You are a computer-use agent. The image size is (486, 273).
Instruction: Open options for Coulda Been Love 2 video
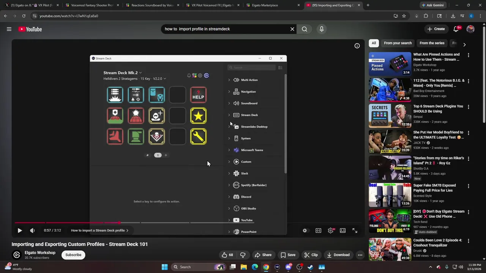coord(468,241)
